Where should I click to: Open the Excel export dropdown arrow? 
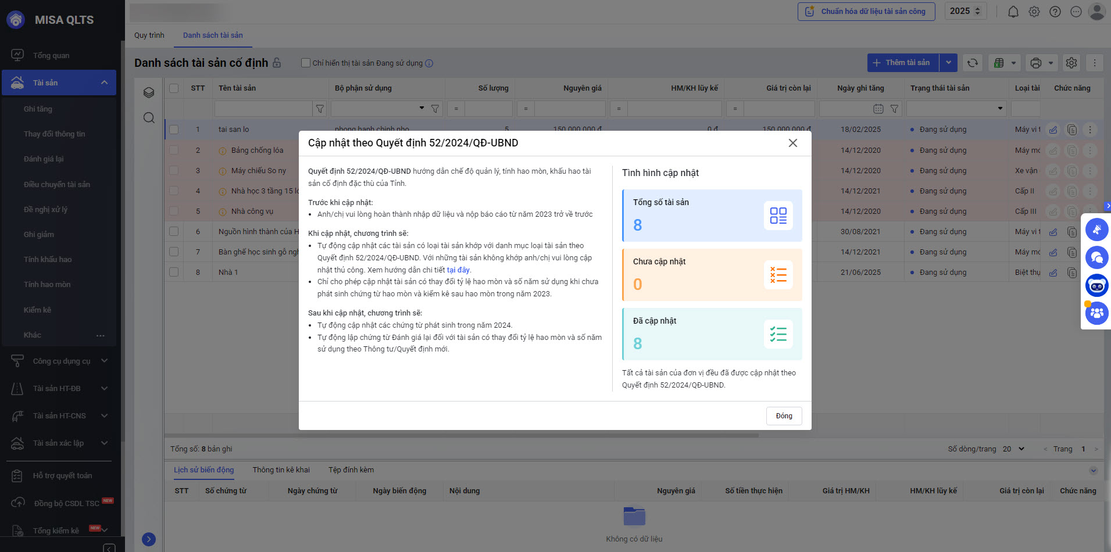1013,63
